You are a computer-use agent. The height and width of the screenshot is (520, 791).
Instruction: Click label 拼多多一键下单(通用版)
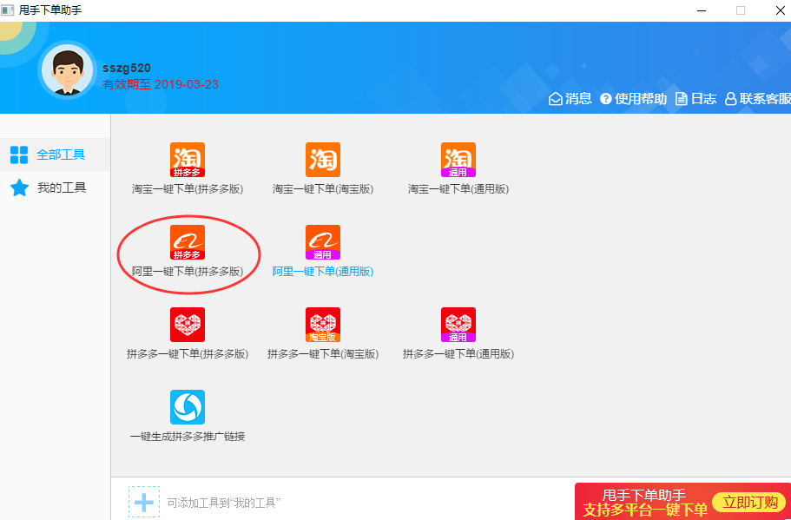[x=458, y=354]
